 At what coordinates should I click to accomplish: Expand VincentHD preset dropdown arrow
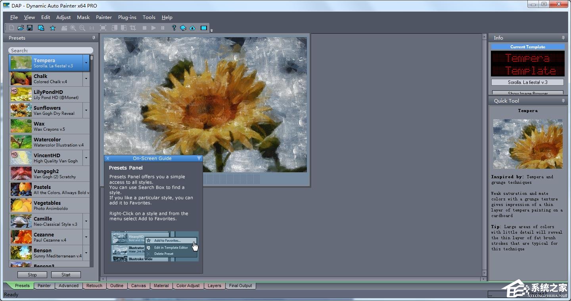click(86, 158)
